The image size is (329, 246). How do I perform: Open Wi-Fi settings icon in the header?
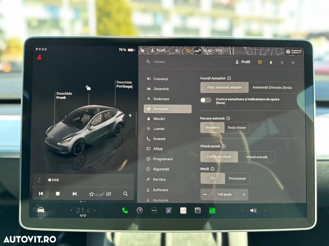(293, 62)
